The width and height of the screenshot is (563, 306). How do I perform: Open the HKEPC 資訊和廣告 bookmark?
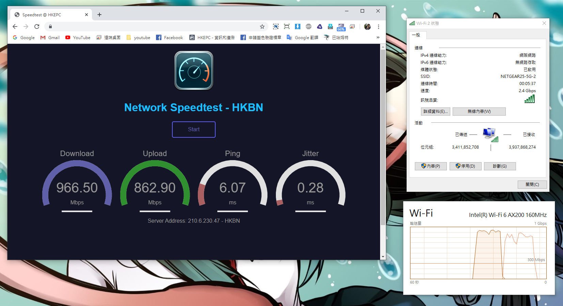point(212,38)
